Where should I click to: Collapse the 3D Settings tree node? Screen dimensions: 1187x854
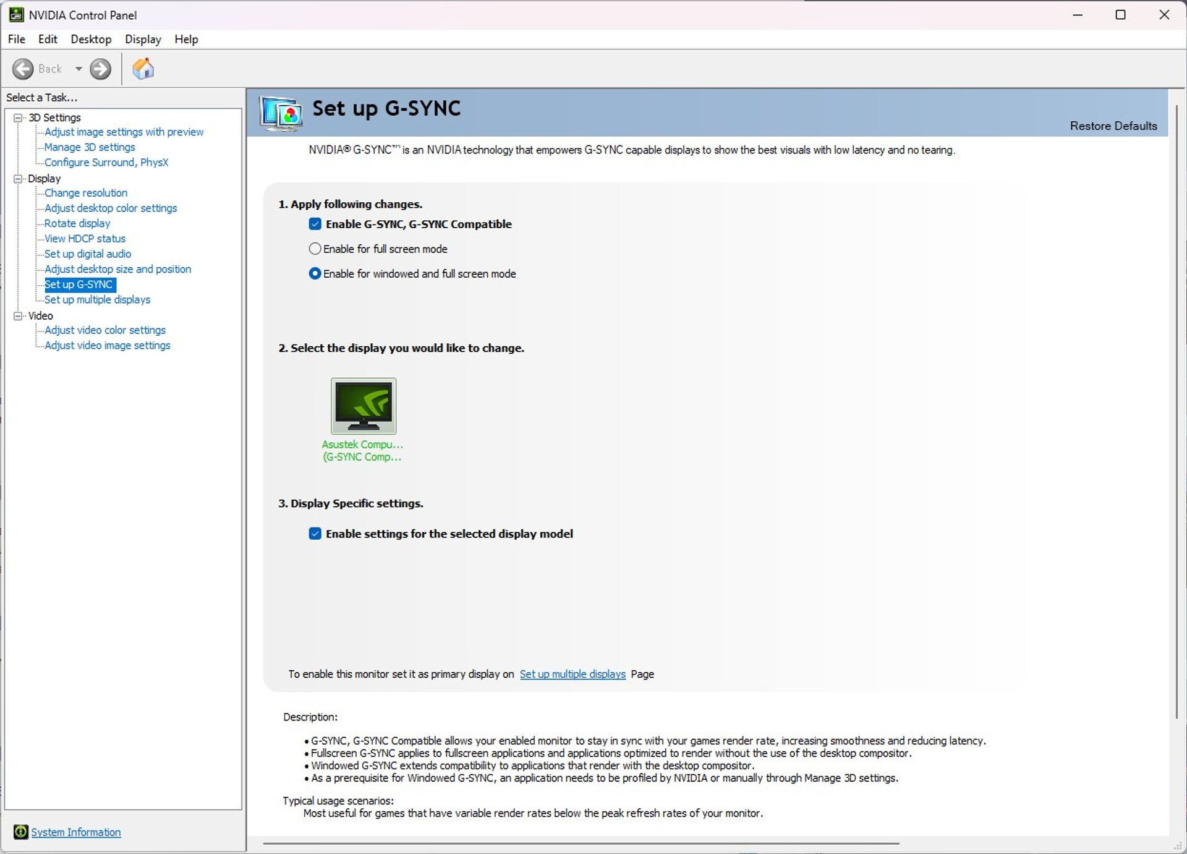pos(18,117)
